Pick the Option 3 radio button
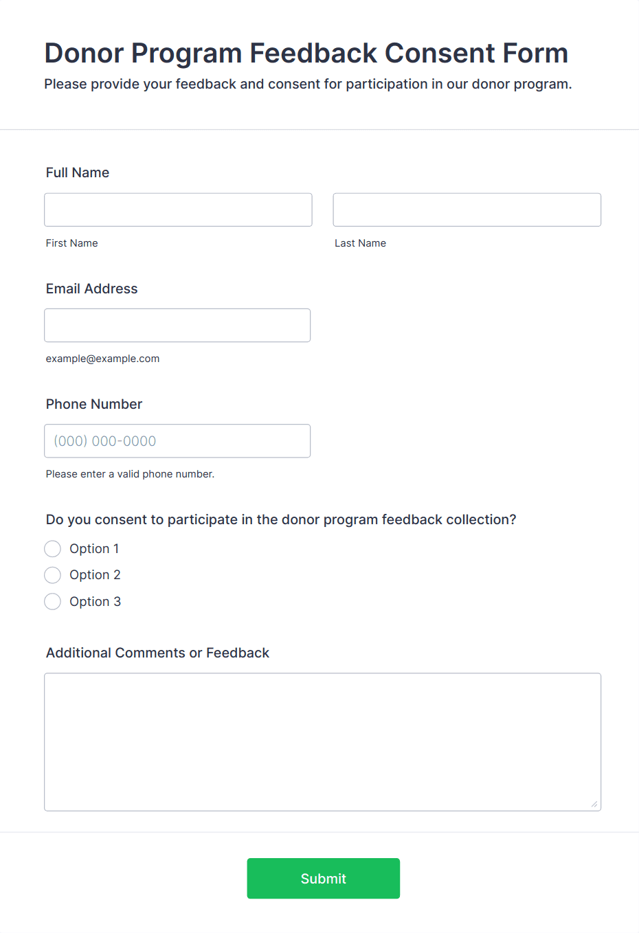Image resolution: width=639 pixels, height=933 pixels. (53, 602)
